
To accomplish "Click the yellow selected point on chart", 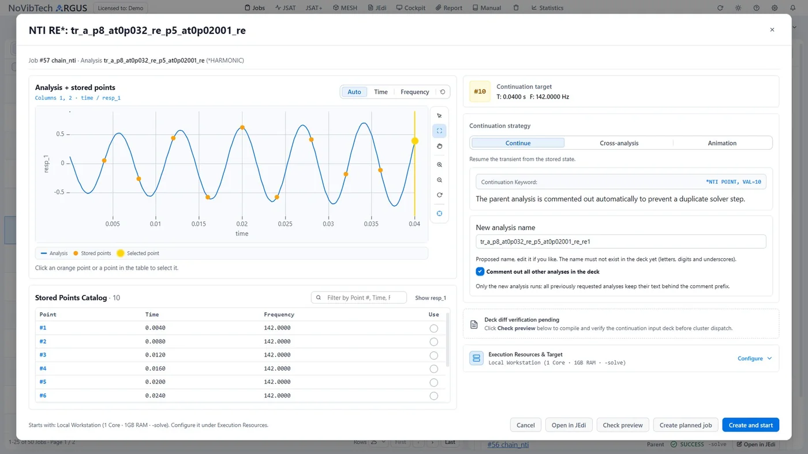I will click(414, 141).
